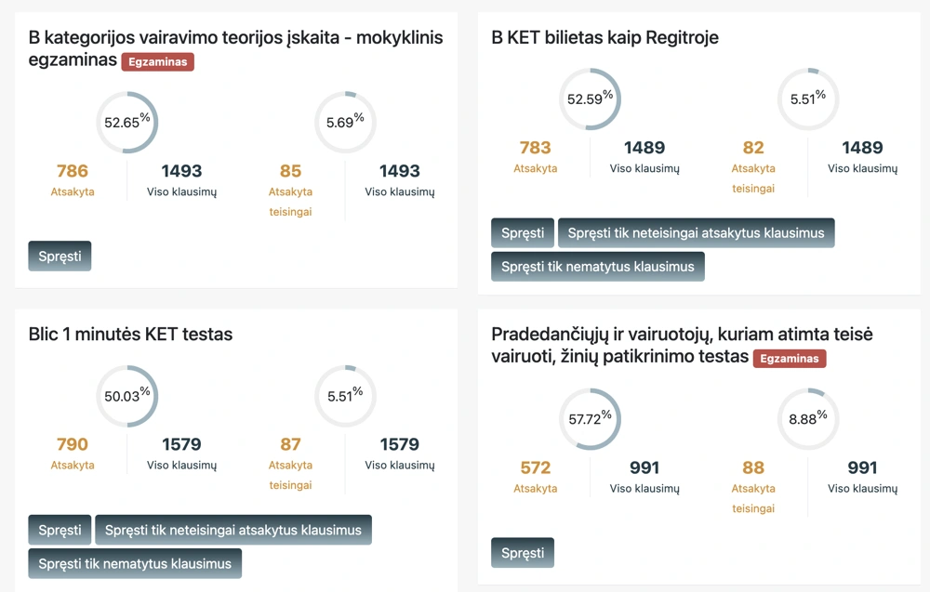Click the 50.03% progress indicator
The width and height of the screenshot is (930, 592).
(x=127, y=396)
